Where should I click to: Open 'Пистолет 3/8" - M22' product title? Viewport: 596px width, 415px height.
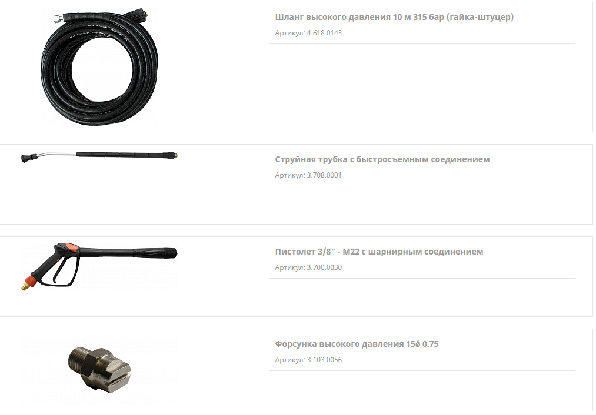tap(379, 252)
